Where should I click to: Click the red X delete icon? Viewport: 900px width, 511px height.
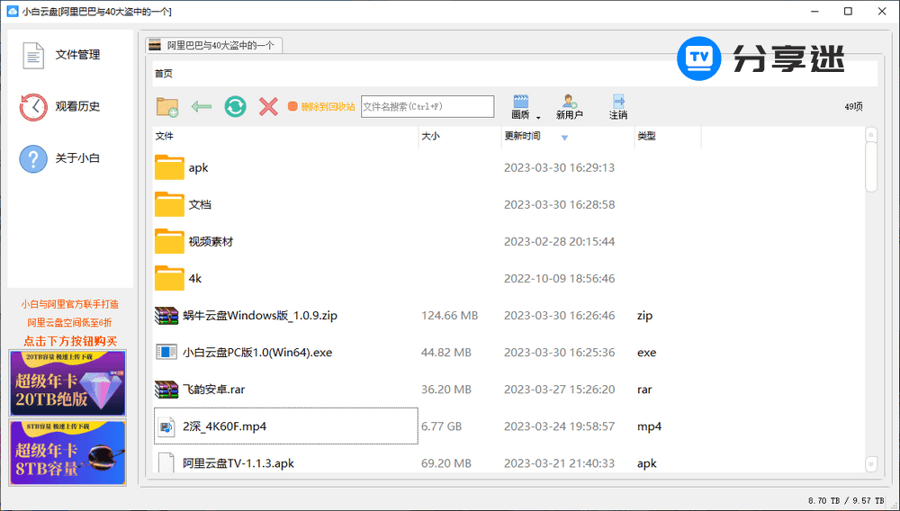coord(268,107)
